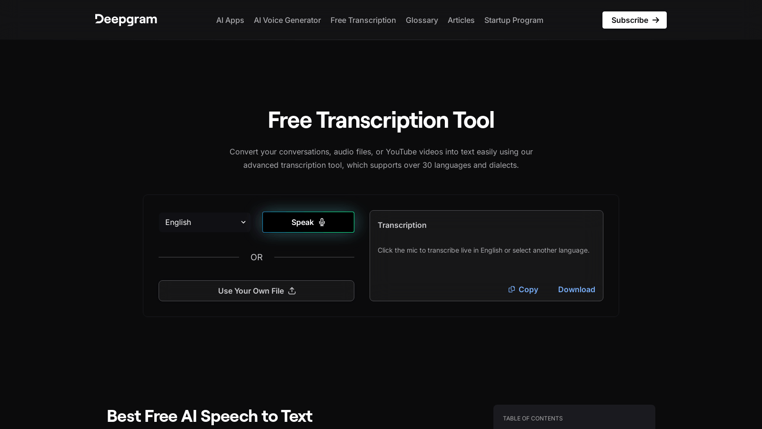Click the Table of Contents panel header

point(532,418)
